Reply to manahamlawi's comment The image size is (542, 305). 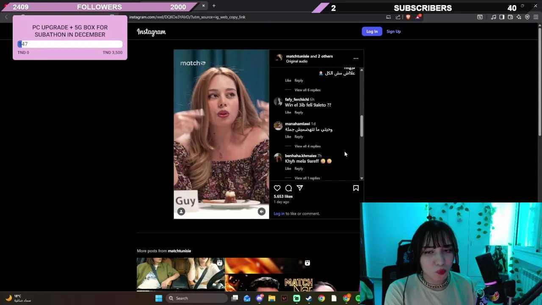(x=299, y=136)
